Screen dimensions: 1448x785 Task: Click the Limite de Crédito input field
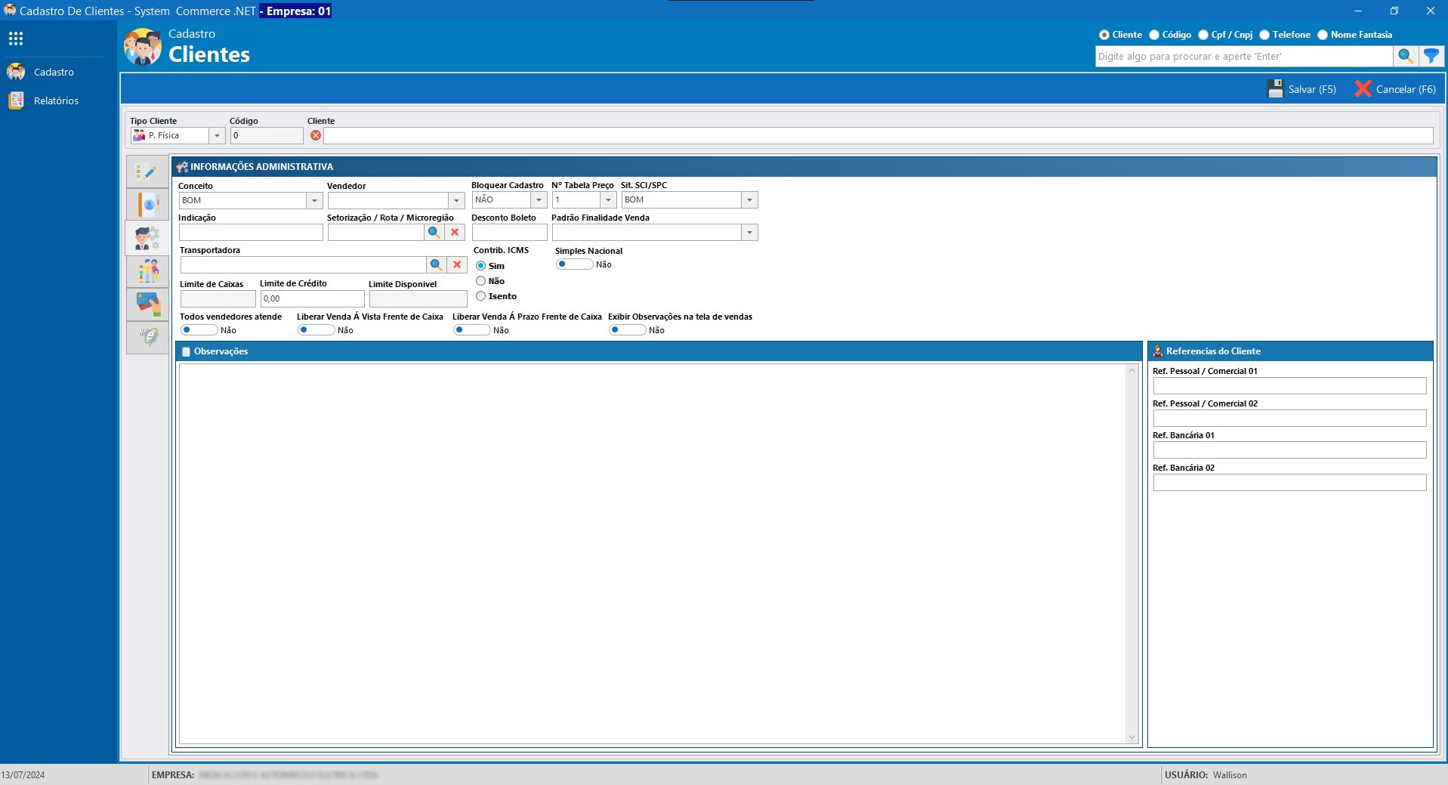[312, 298]
